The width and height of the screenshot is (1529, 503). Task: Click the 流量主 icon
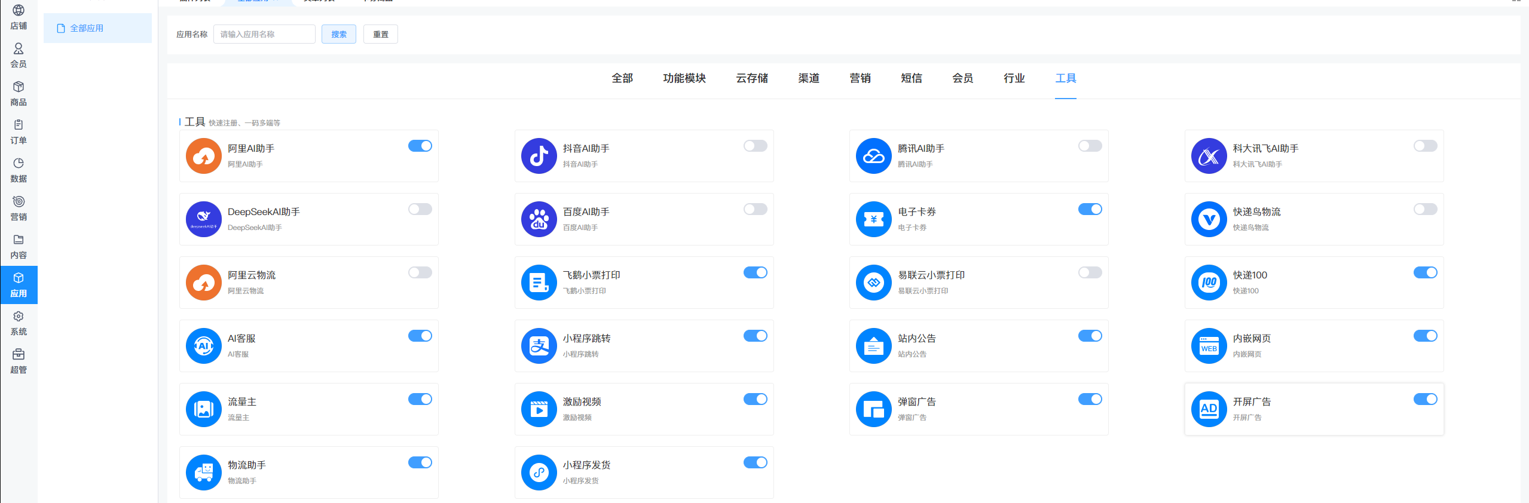pos(204,409)
